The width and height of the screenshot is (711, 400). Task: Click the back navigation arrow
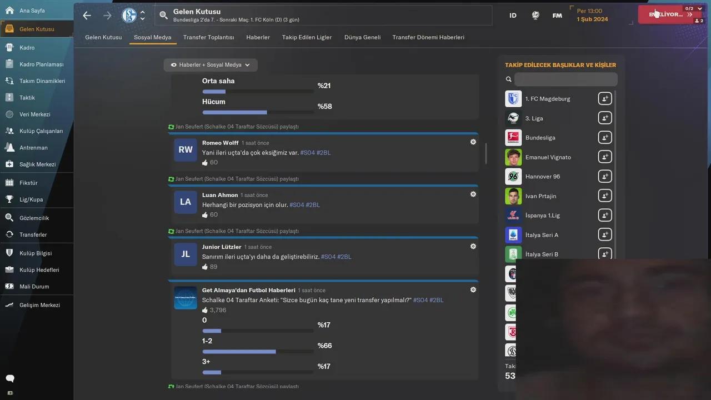[87, 16]
